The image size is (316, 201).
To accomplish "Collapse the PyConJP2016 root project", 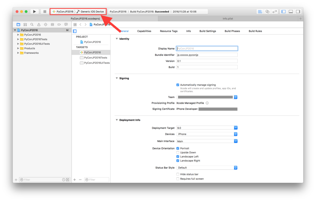I will click(x=15, y=30).
